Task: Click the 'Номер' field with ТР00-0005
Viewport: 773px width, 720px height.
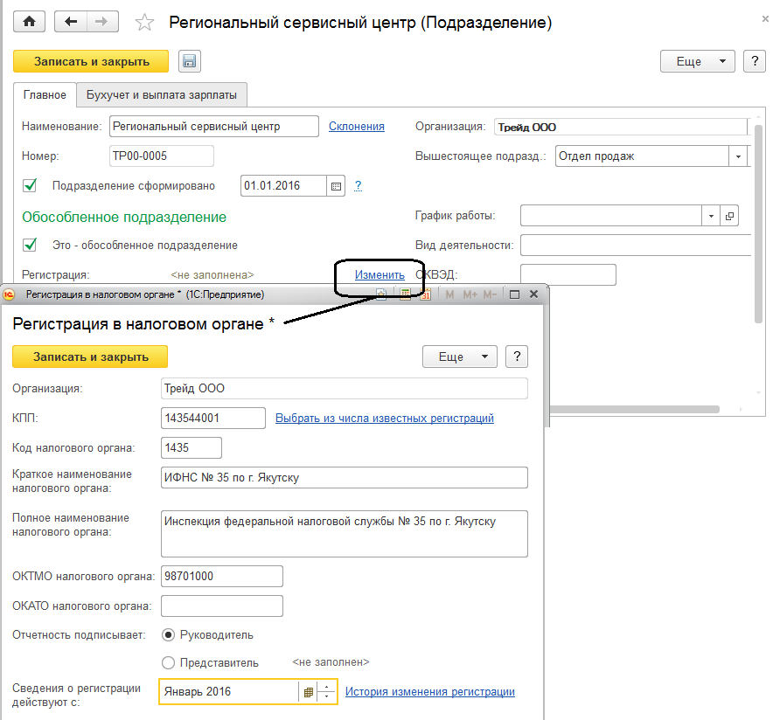Action: pos(161,156)
